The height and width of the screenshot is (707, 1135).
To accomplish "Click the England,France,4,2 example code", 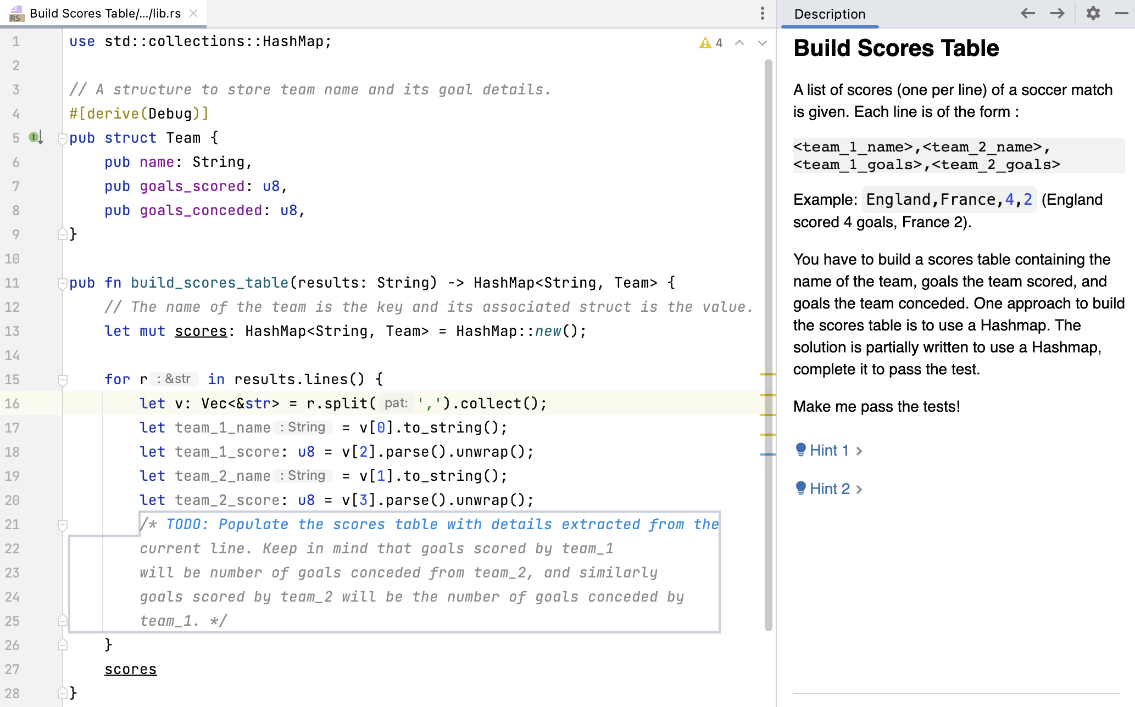I will pyautogui.click(x=949, y=200).
